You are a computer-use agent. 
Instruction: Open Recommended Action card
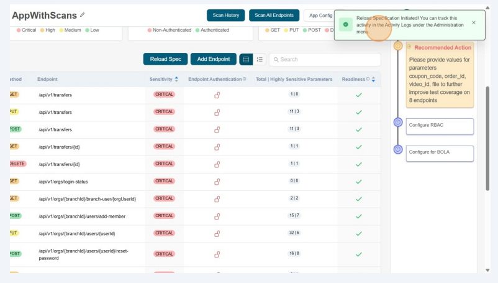(x=440, y=75)
